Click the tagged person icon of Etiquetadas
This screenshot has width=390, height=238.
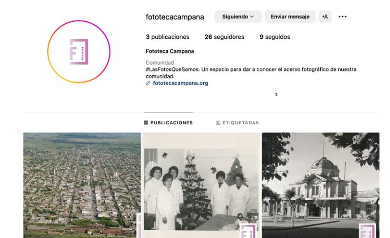(x=218, y=123)
